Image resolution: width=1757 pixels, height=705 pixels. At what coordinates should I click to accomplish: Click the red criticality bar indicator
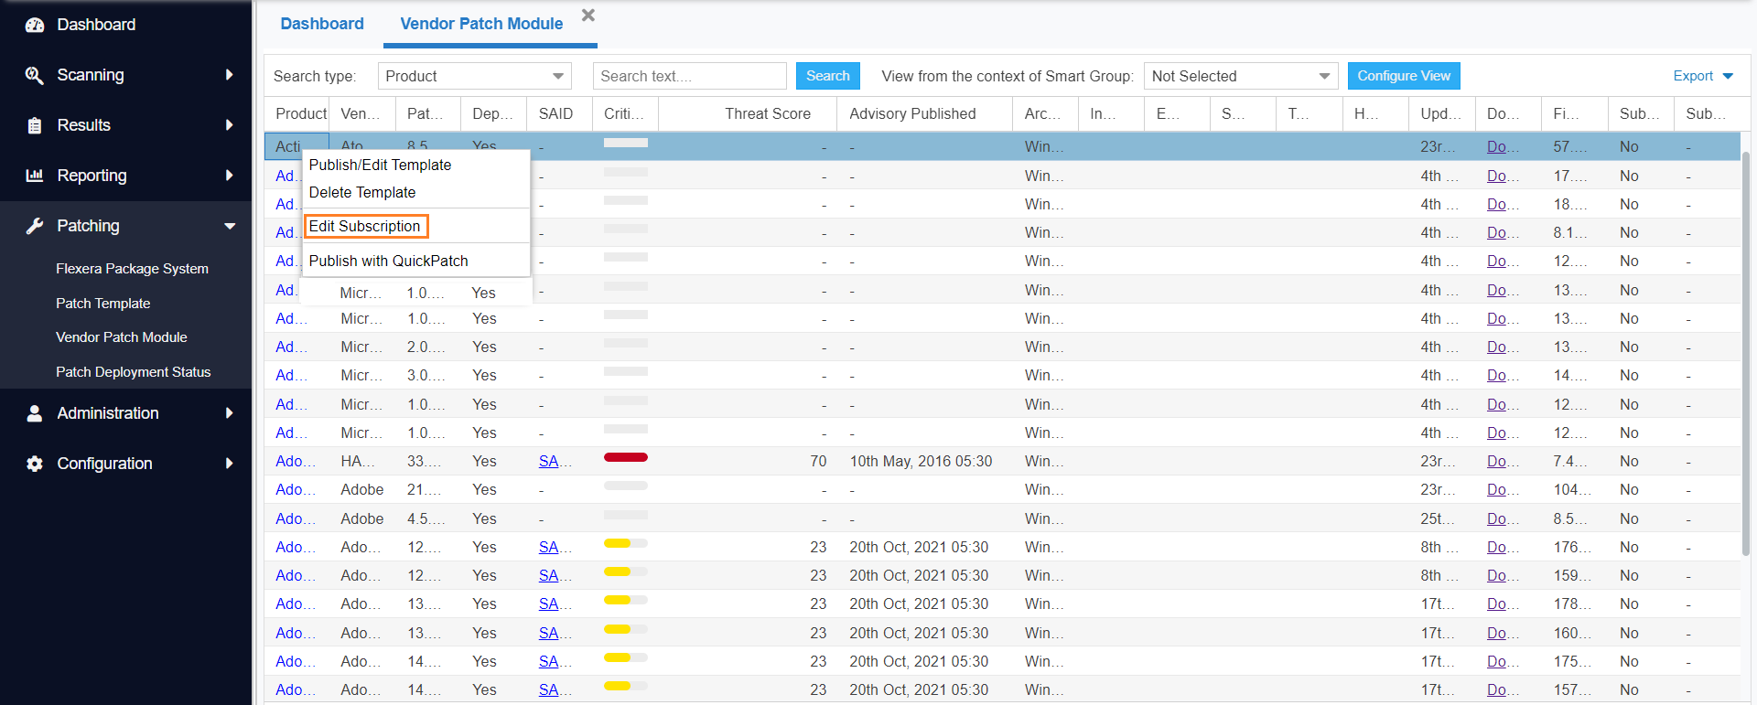click(x=626, y=457)
